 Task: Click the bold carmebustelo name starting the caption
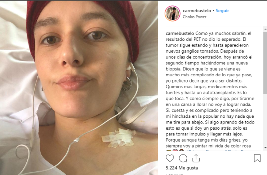(180, 33)
